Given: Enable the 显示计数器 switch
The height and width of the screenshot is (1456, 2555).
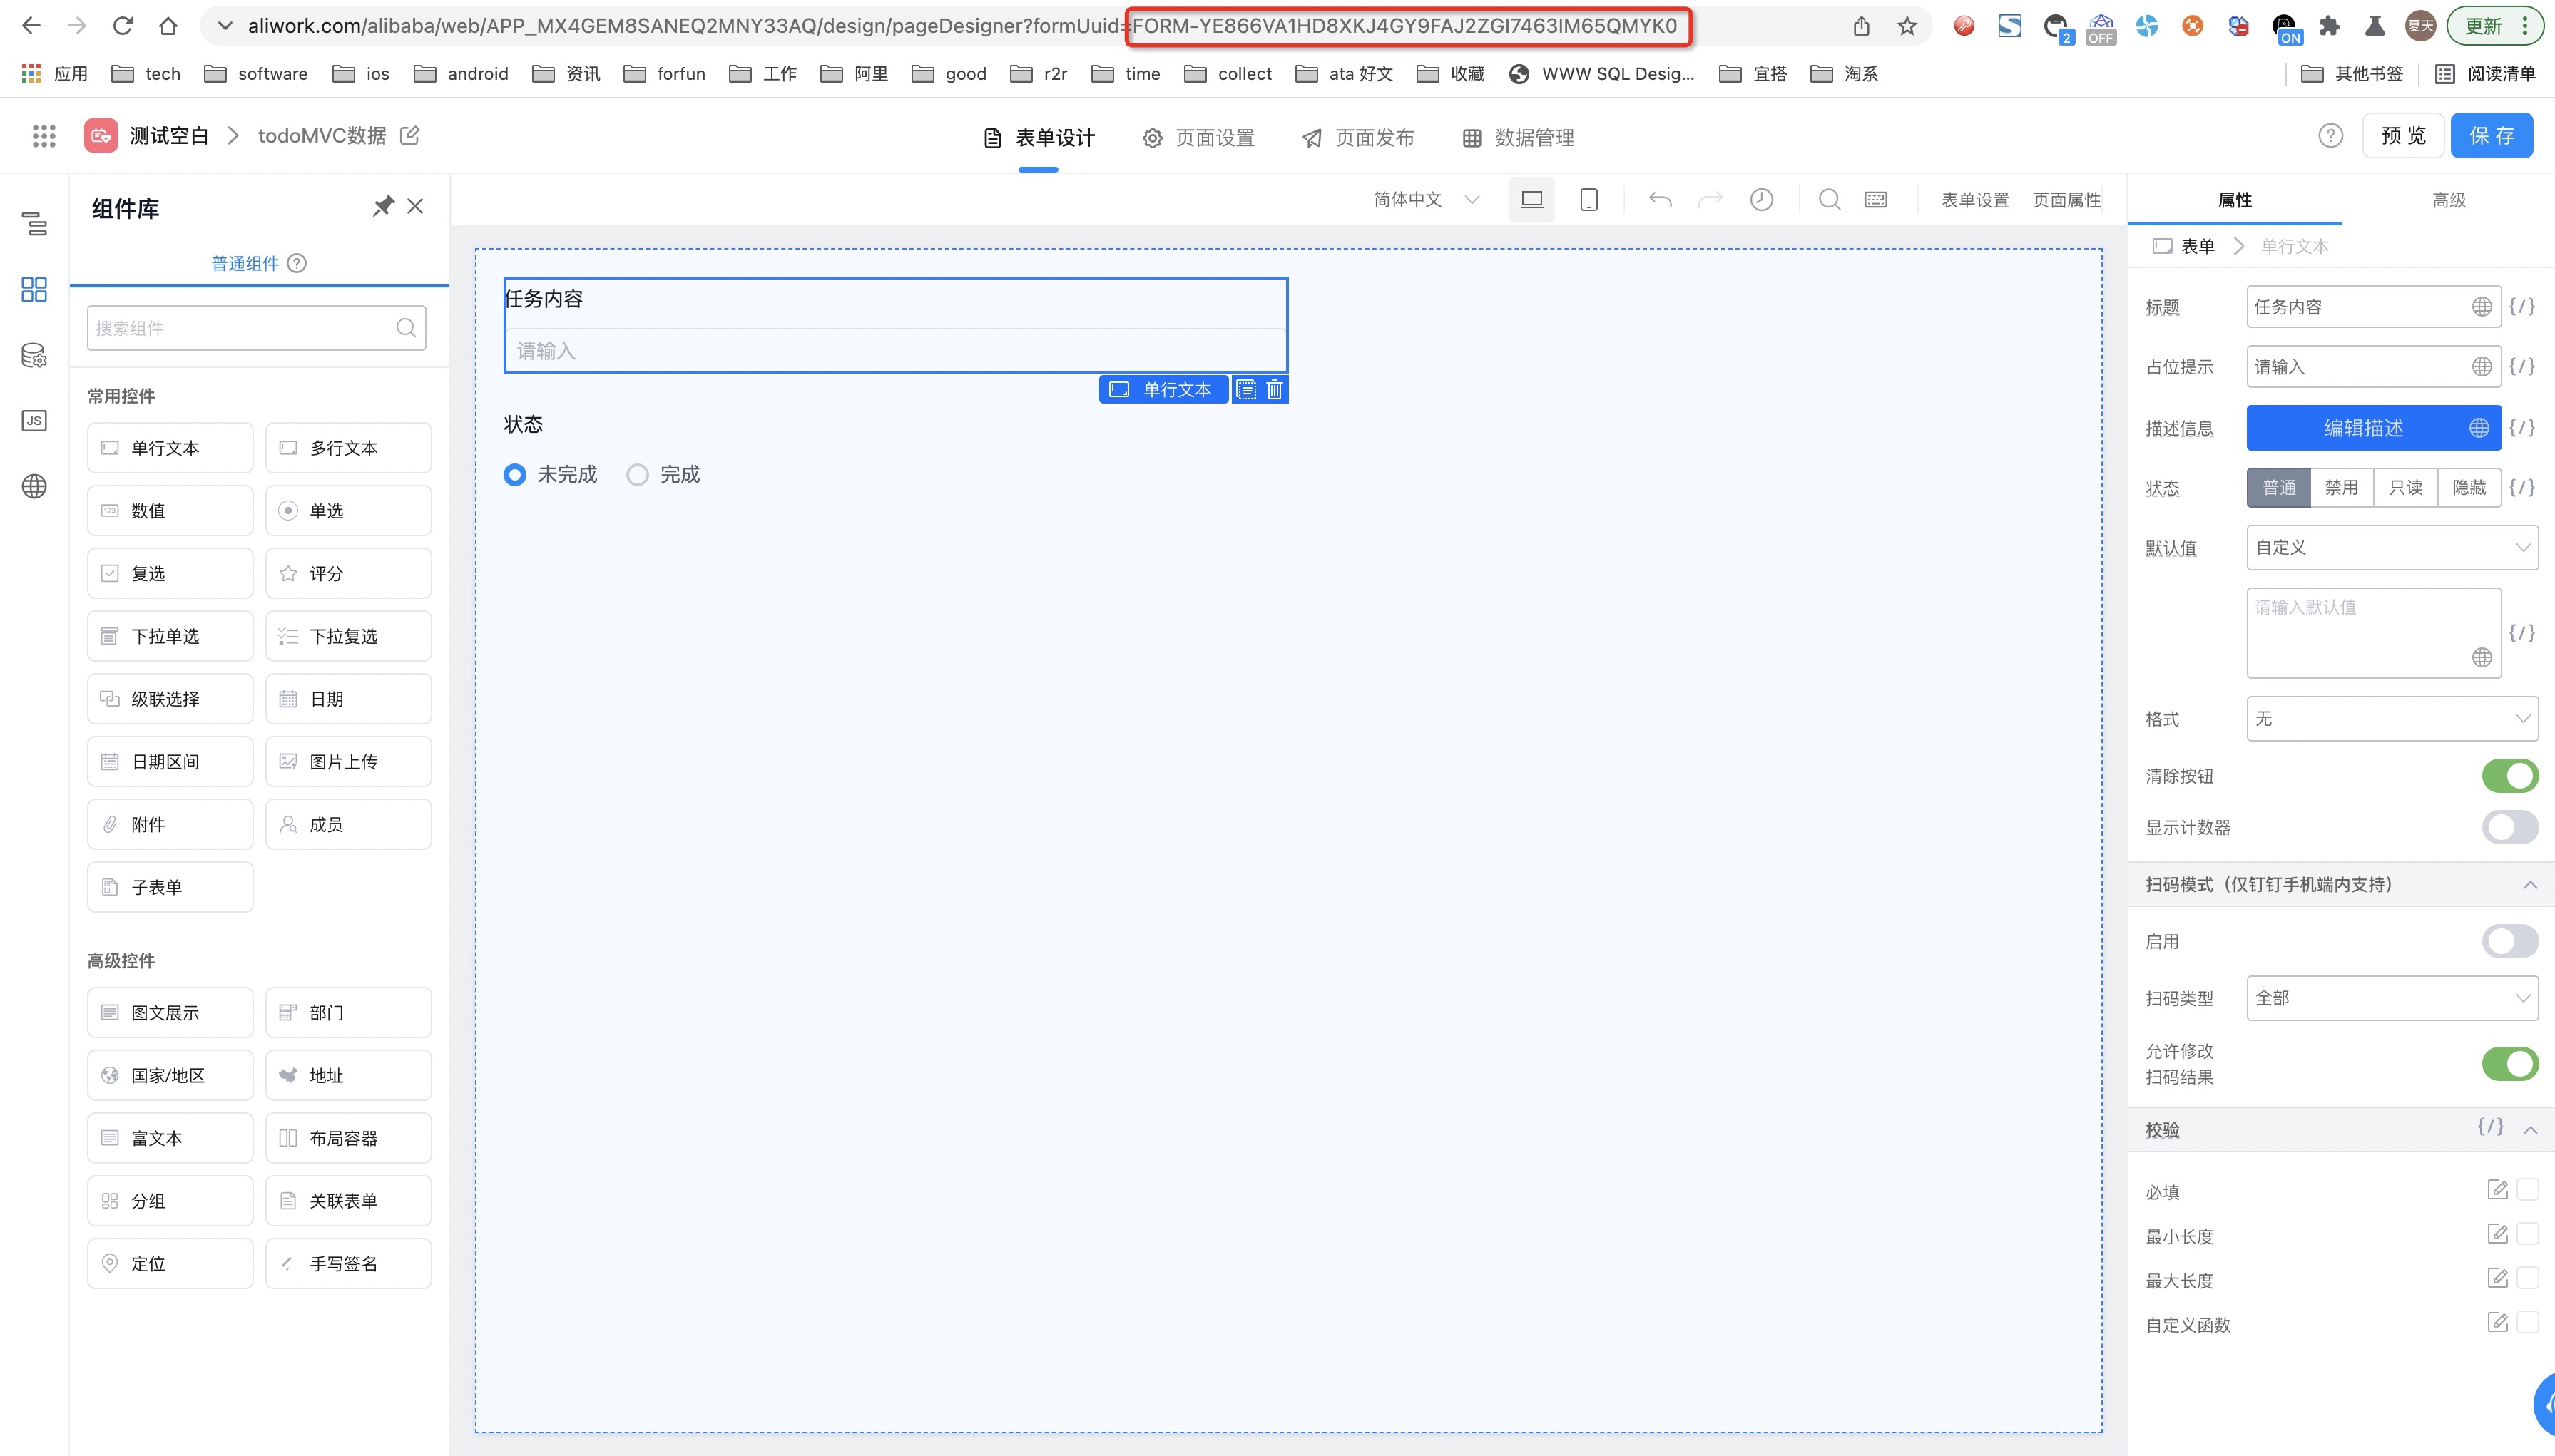Looking at the screenshot, I should pos(2509,827).
